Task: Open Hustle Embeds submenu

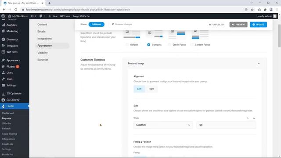Action: pos(6,129)
